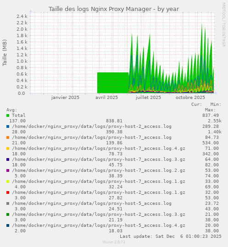Click the Total min value 137.00
The height and width of the screenshot is (247, 228).
17,121
